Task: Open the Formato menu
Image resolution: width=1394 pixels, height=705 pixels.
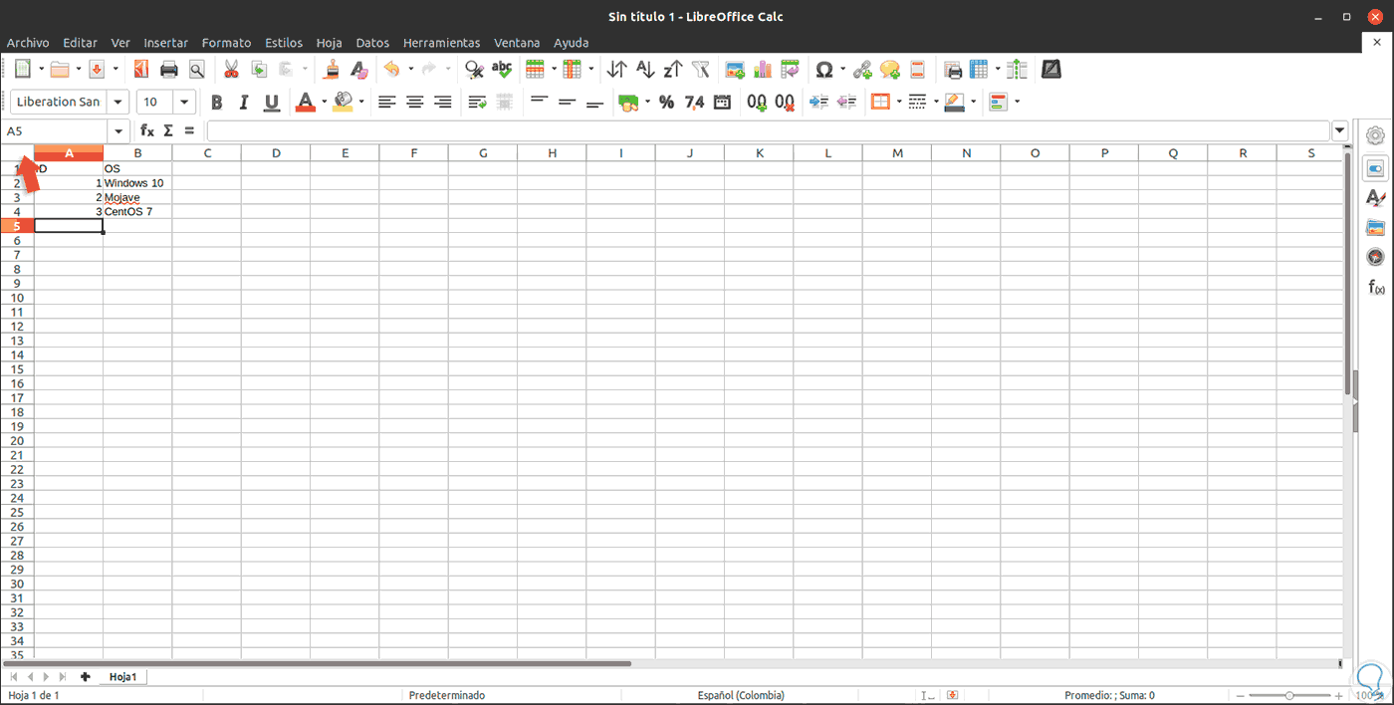Action: [x=226, y=43]
